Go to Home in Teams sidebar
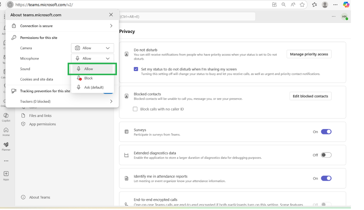The image size is (364, 210). [6, 132]
